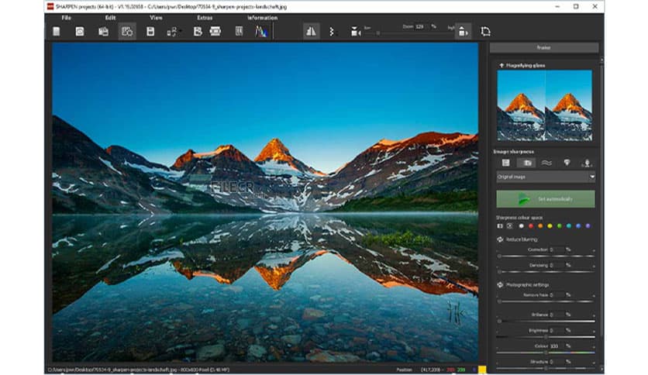
Task: Collapse the Reduce blurring section
Action: pyautogui.click(x=500, y=239)
